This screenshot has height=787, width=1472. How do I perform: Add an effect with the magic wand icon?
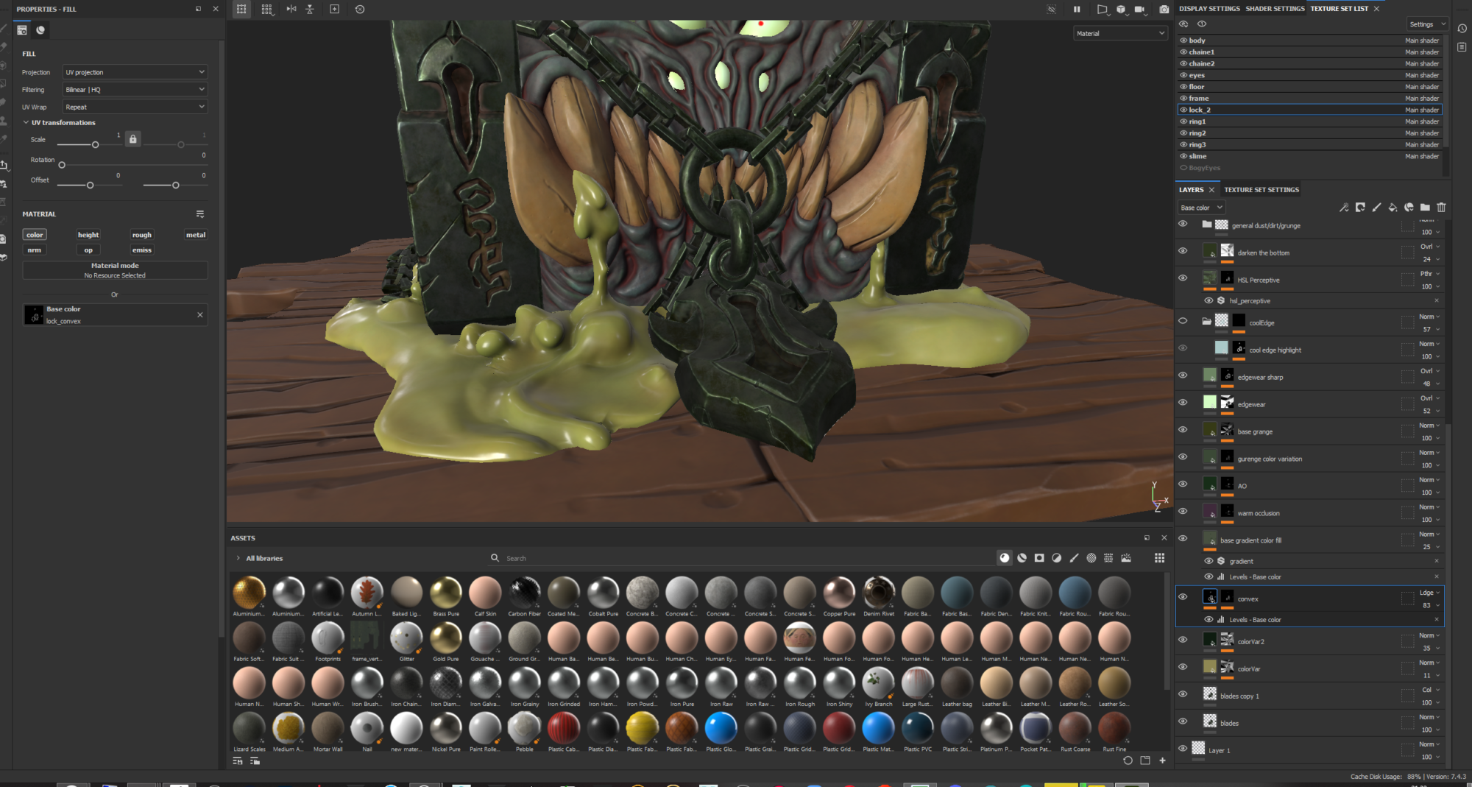pos(1344,208)
